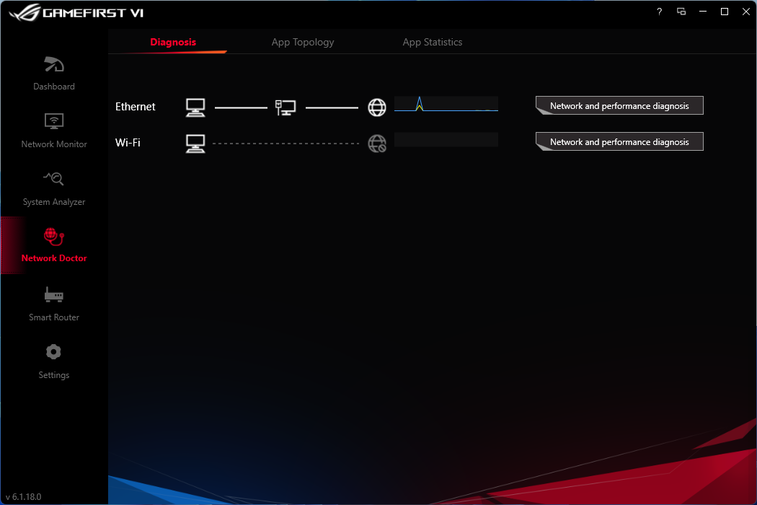Open the help question mark
Screen dimensions: 757x505
(x=658, y=12)
